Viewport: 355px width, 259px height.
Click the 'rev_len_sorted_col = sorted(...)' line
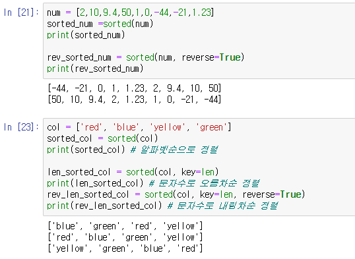176,194
